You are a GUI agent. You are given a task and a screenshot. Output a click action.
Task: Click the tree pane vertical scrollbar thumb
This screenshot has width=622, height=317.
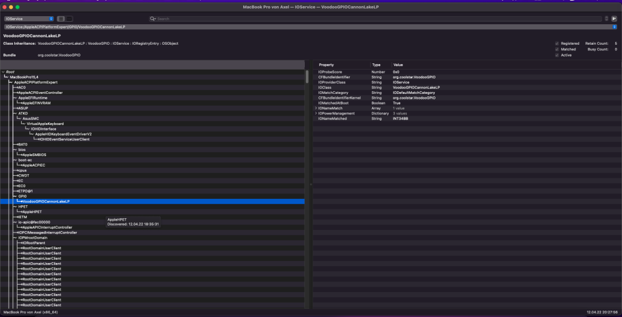pyautogui.click(x=307, y=76)
